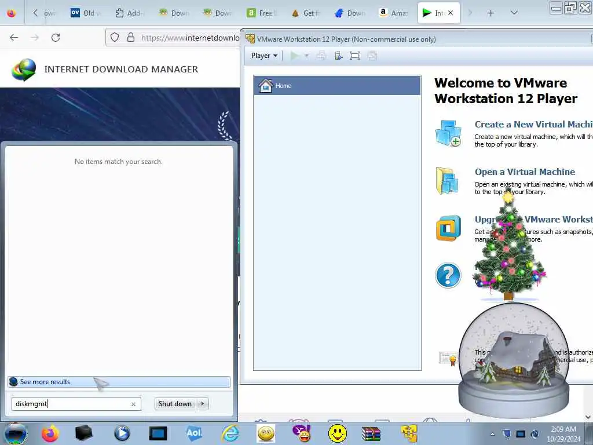Close the active Internet Download Manager tab

click(x=451, y=13)
